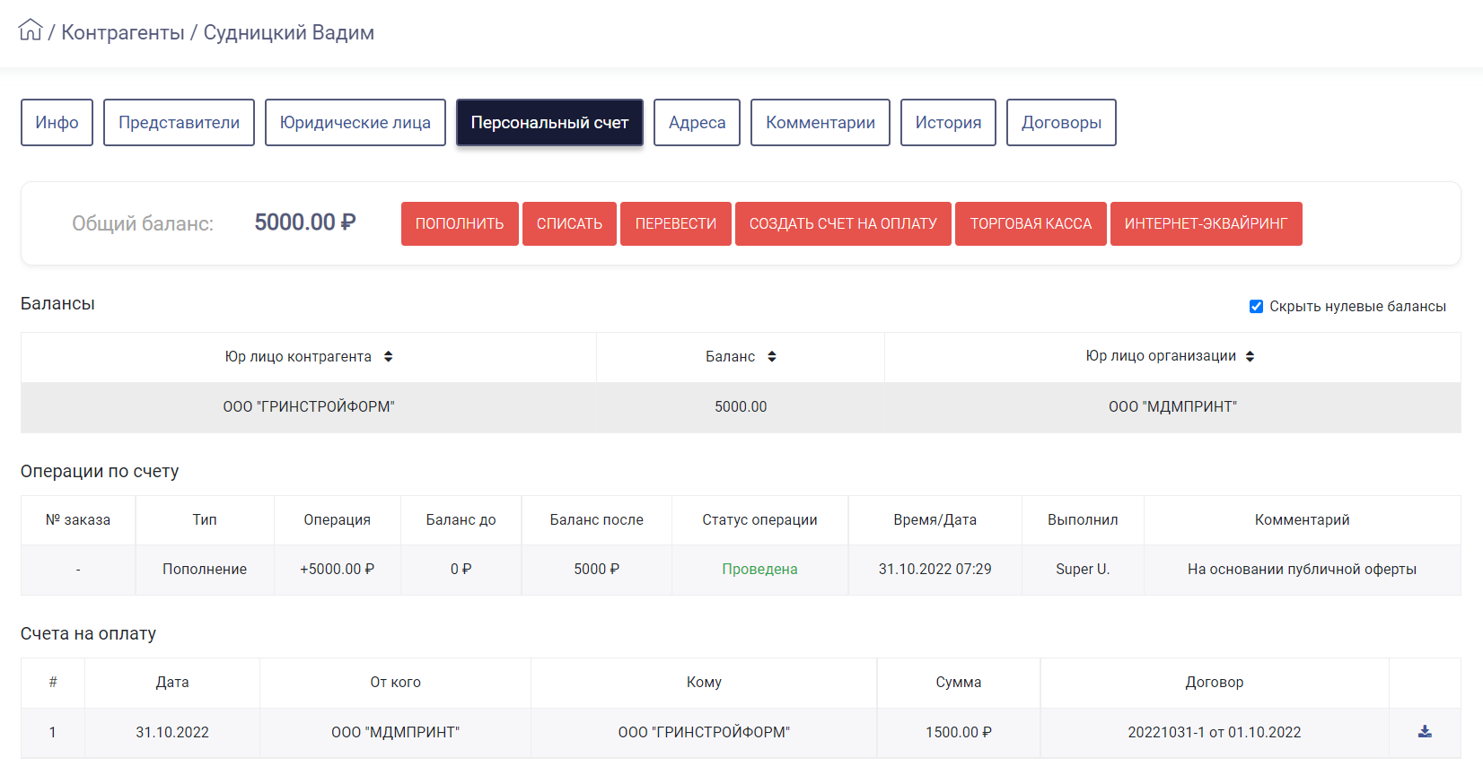Image resolution: width=1483 pixels, height=784 pixels.
Task: Click the ПОПОЛНИТЬ button
Action: click(460, 223)
